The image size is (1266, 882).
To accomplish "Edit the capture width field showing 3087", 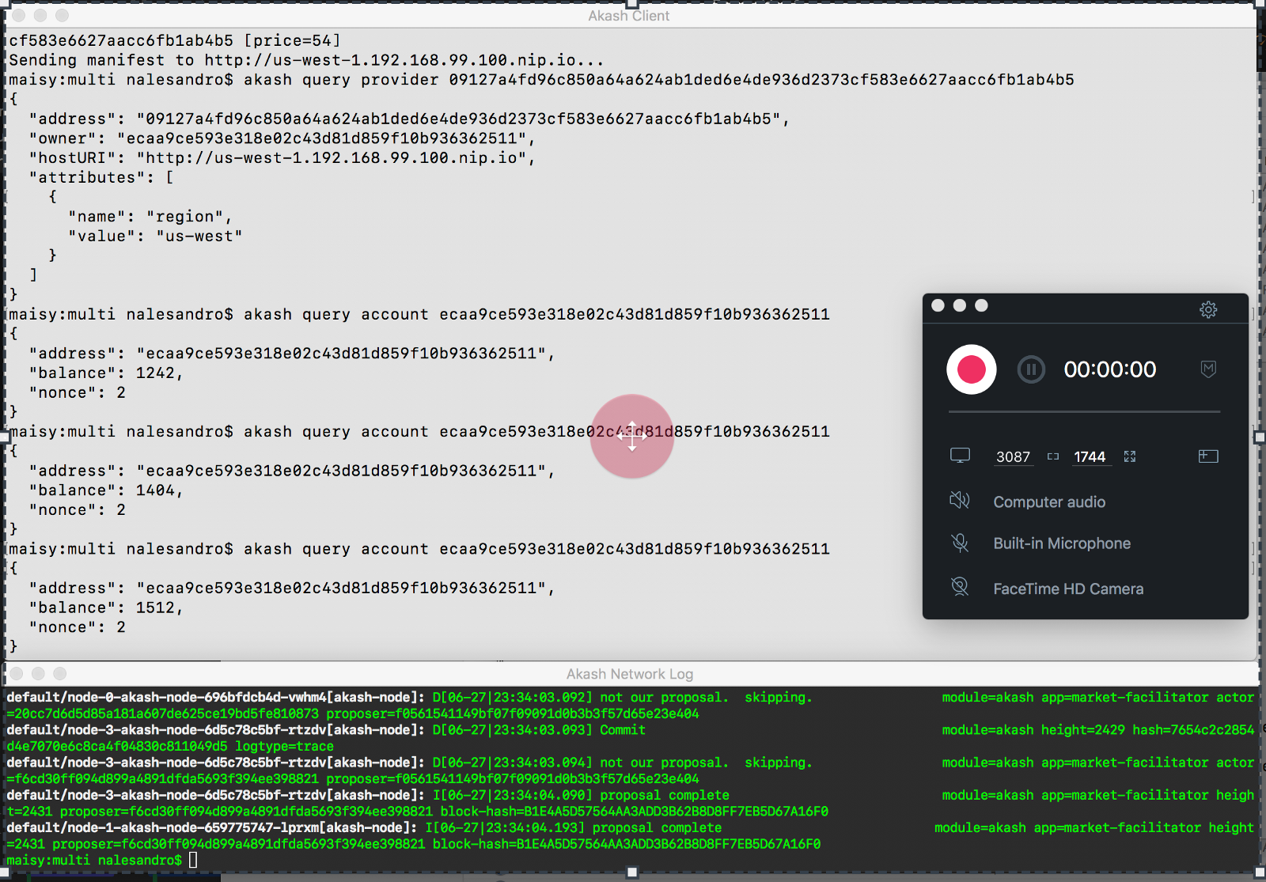I will pyautogui.click(x=1013, y=457).
